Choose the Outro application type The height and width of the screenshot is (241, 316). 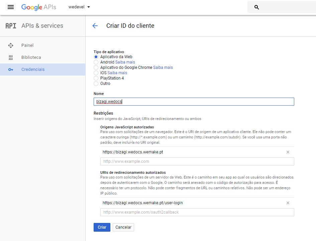96,84
